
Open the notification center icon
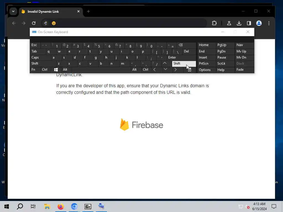pyautogui.click(x=274, y=206)
